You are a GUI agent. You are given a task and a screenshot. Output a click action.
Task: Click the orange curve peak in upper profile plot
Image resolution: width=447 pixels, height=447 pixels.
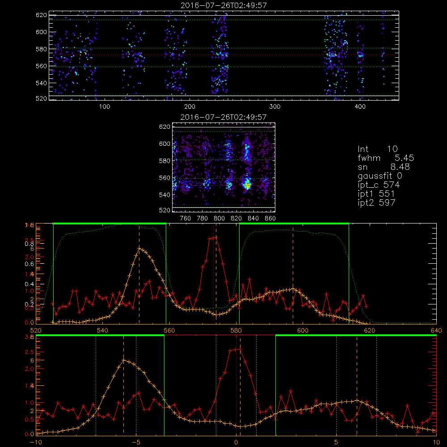click(139, 248)
